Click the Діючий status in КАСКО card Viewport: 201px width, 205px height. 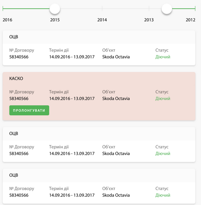[x=162, y=99]
